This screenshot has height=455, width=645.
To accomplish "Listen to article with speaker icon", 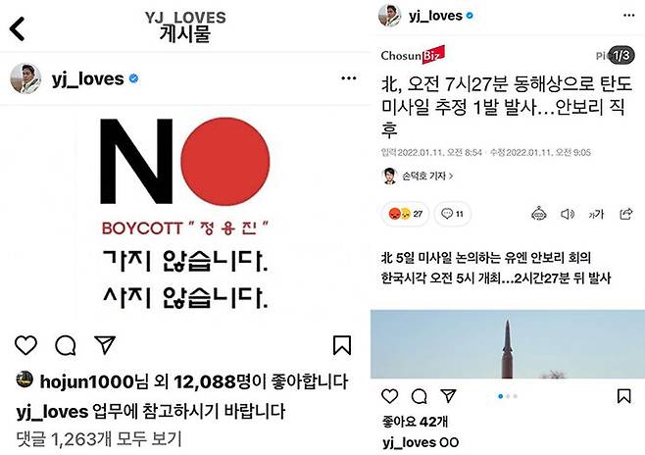I will pos(568,214).
